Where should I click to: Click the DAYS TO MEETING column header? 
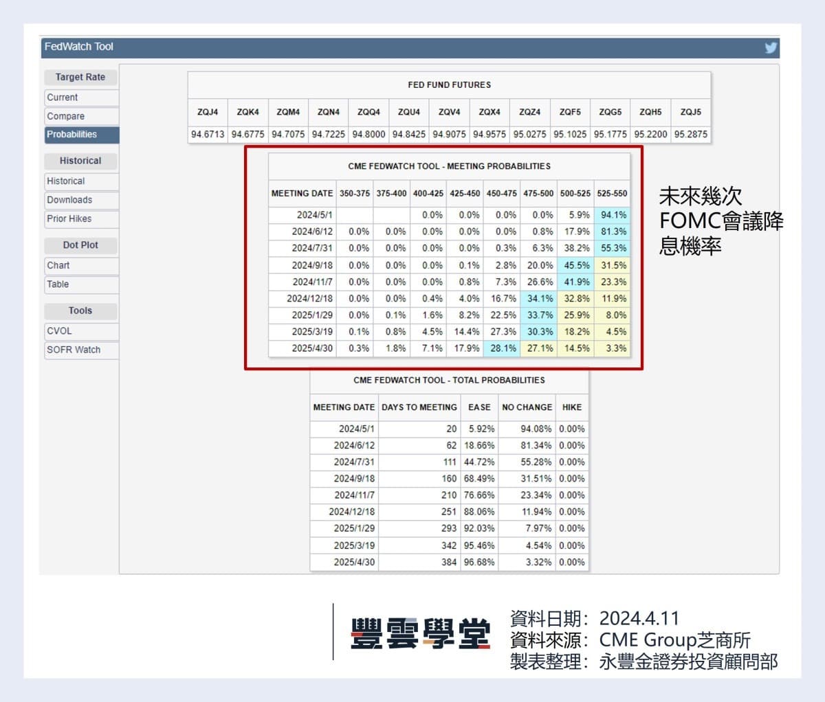419,407
